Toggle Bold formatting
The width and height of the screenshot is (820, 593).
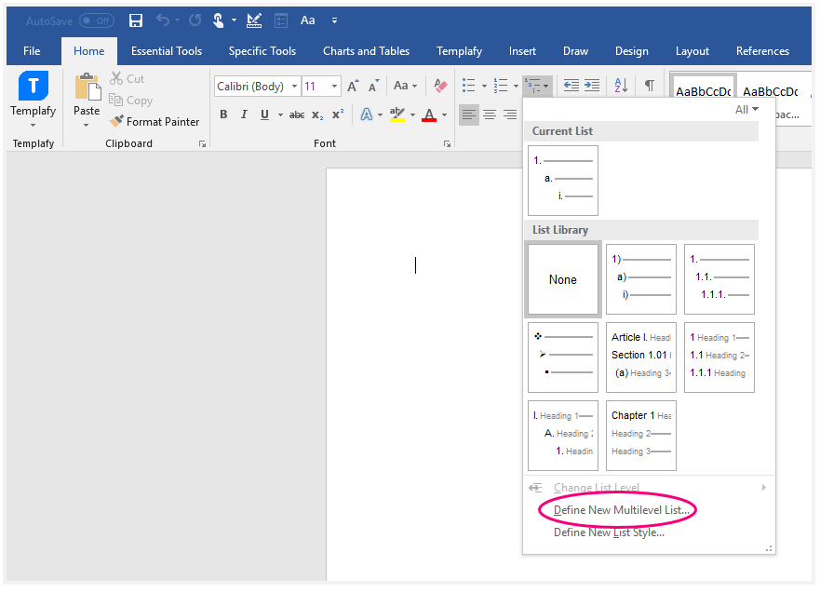coord(223,114)
